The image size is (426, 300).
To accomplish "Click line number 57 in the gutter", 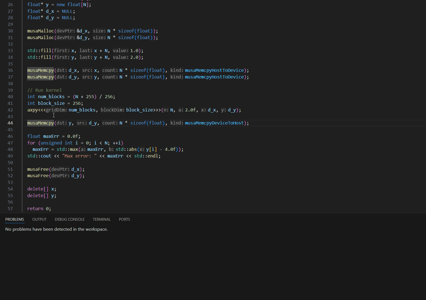I will (x=10, y=209).
